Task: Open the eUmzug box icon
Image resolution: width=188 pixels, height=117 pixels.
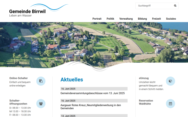Action: click(x=170, y=81)
